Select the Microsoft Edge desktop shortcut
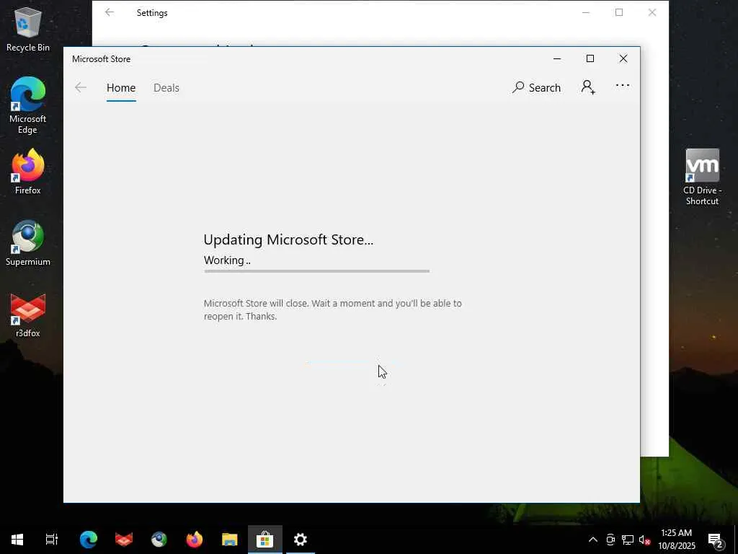Viewport: 738px width, 554px height. point(28,105)
